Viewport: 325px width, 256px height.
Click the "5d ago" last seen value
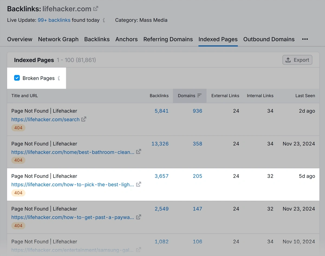(307, 176)
